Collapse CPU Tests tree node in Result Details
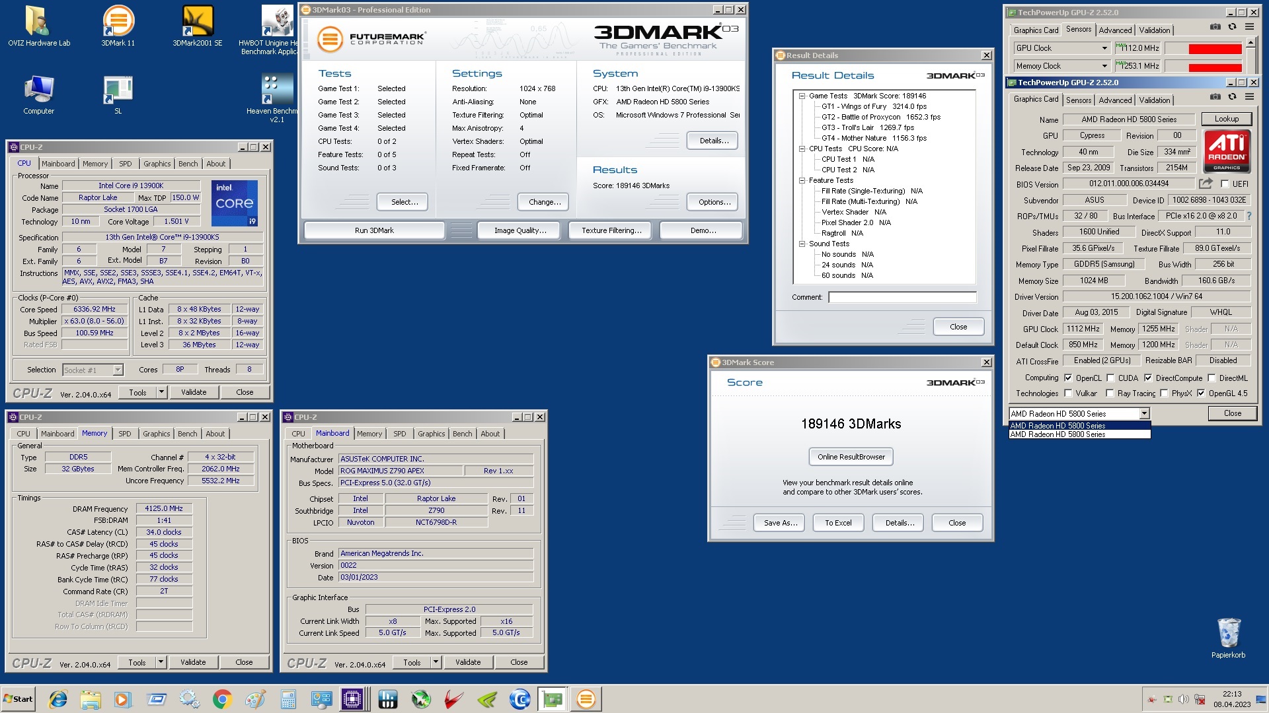This screenshot has height=713, width=1269. pyautogui.click(x=802, y=149)
